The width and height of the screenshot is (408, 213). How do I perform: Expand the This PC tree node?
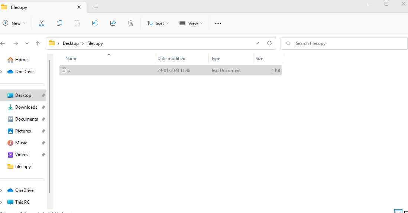coord(1,202)
